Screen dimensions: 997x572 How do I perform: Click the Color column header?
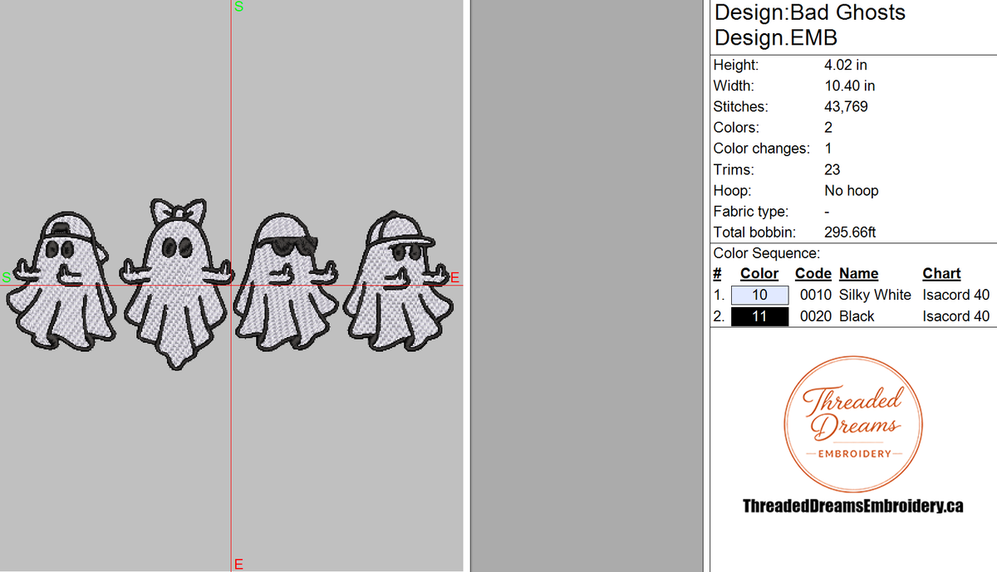click(x=759, y=274)
